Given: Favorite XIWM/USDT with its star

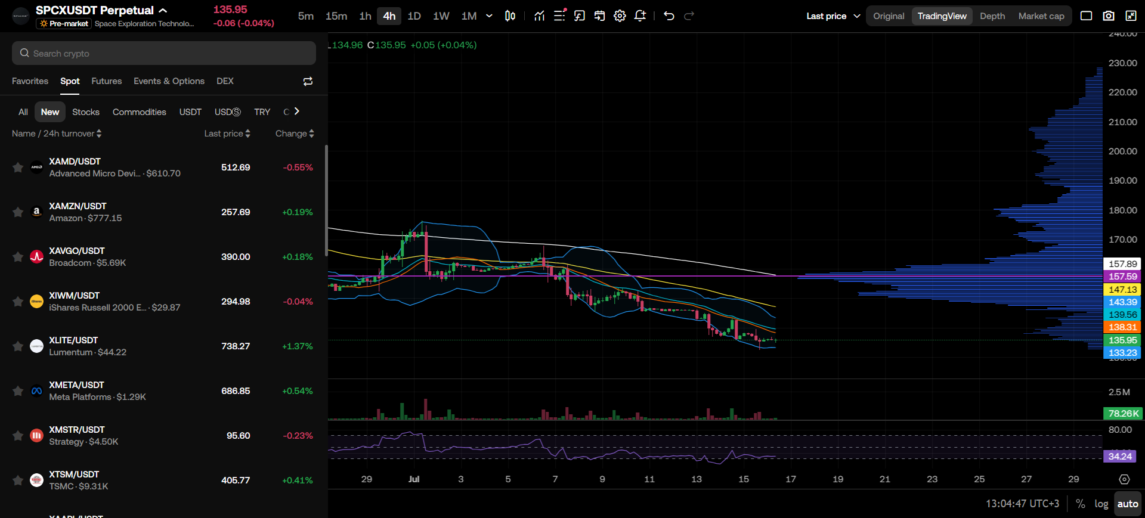Looking at the screenshot, I should [18, 302].
